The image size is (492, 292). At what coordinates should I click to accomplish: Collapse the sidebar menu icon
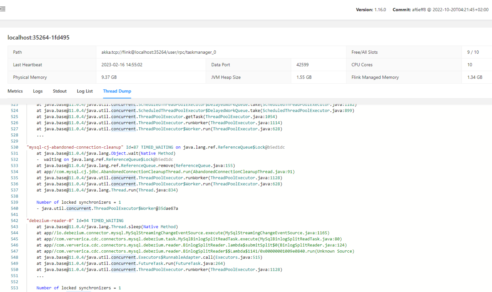pyautogui.click(x=3, y=9)
